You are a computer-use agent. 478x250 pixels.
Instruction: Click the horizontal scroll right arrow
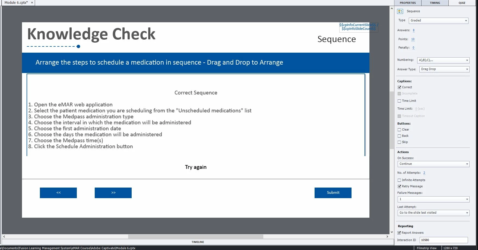pyautogui.click(x=387, y=237)
